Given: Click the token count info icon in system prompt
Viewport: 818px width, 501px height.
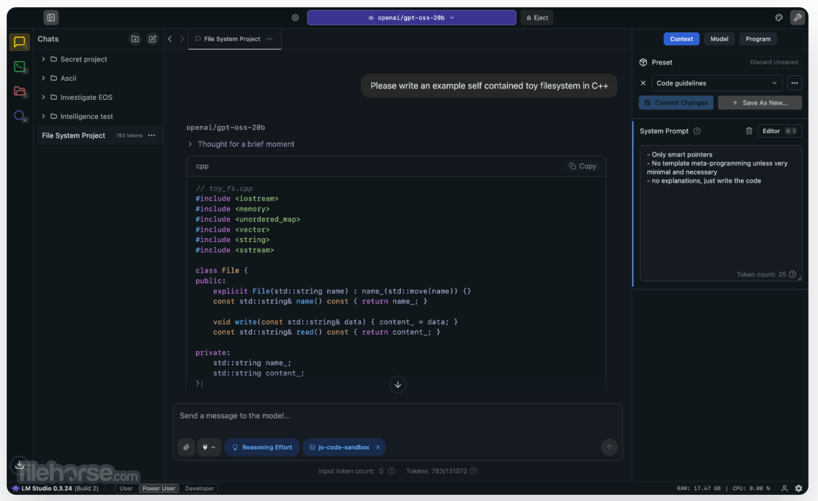Looking at the screenshot, I should [792, 274].
